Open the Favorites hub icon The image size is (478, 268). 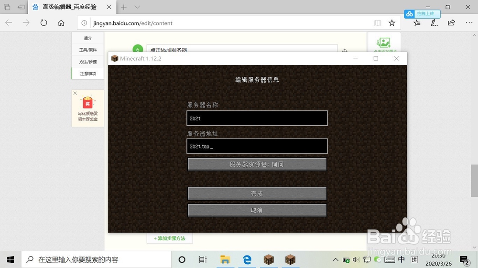pyautogui.click(x=417, y=23)
